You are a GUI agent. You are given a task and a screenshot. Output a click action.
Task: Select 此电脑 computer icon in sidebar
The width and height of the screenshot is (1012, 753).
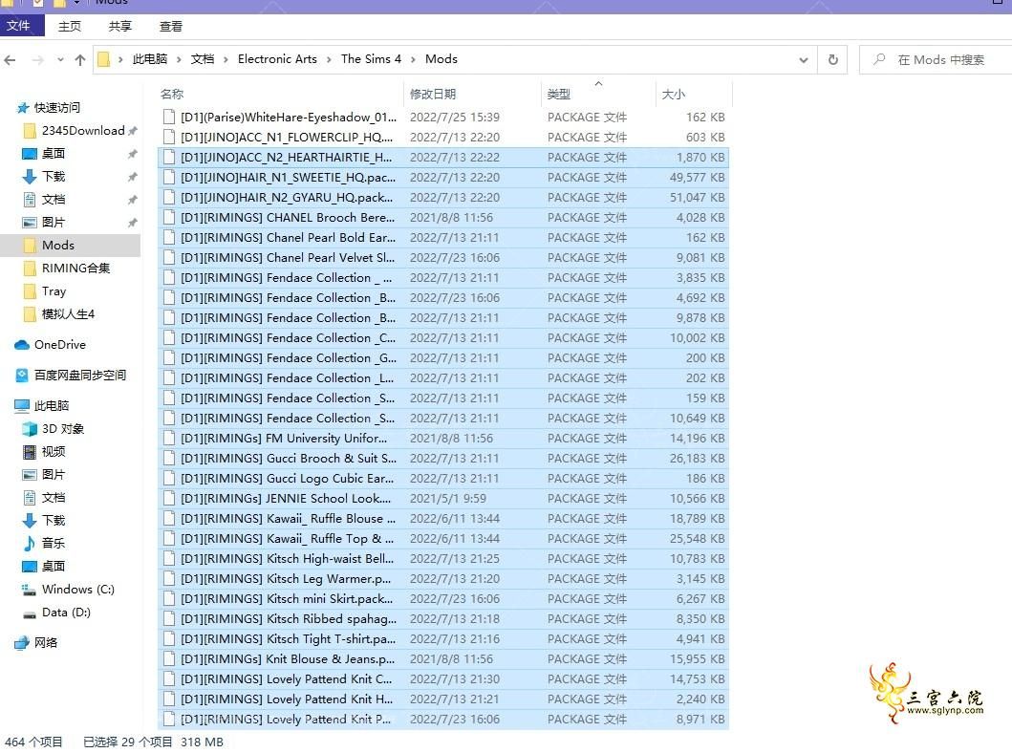click(21, 406)
